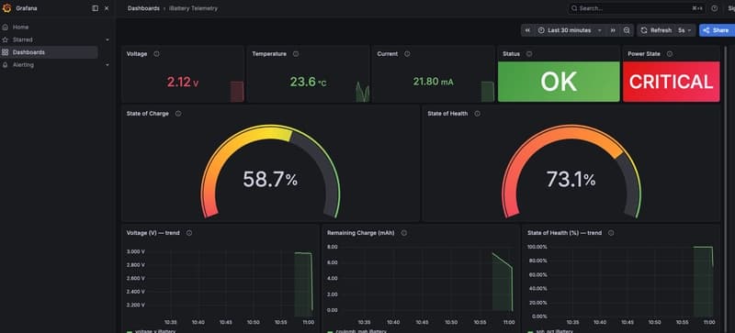Zoom out the time range
Viewport: 735px width, 333px height.
627,30
